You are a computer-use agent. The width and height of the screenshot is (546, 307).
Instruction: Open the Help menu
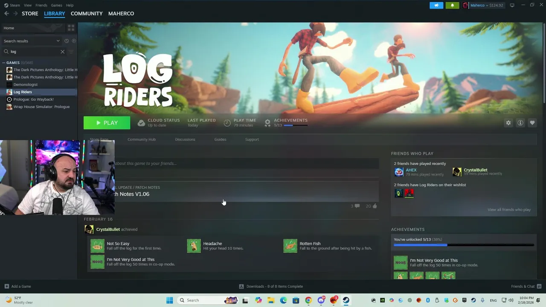(70, 5)
